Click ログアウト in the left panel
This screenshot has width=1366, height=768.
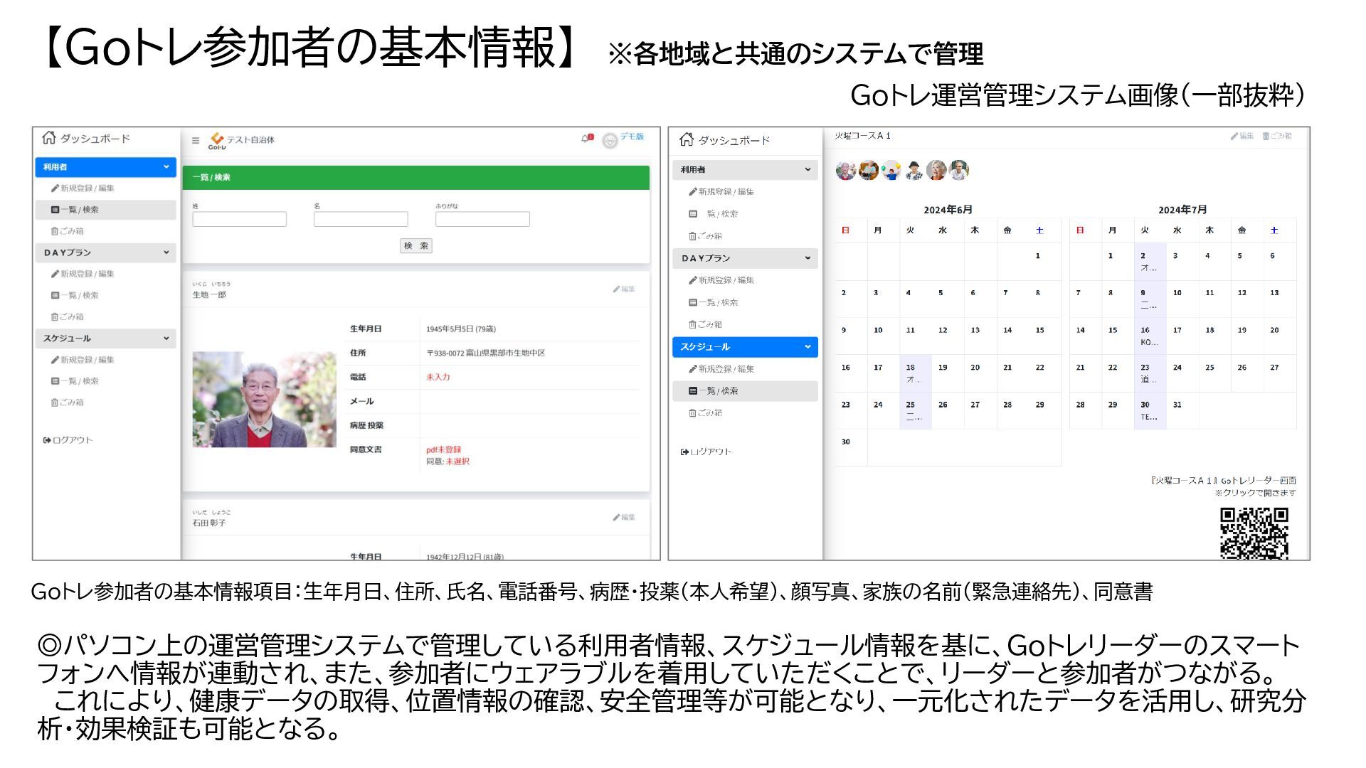coord(68,440)
